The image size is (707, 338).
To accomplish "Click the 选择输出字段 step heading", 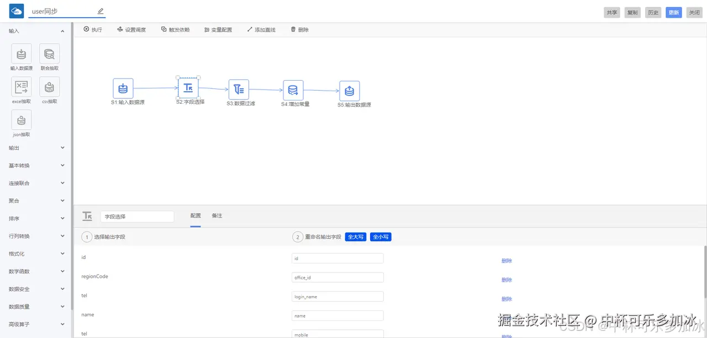I will tap(109, 237).
